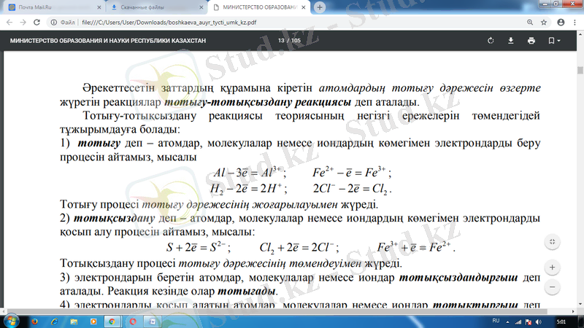Click the horizontal scrollbar track
Image resolution: width=584 pixels, height=328 pixels.
[288, 311]
